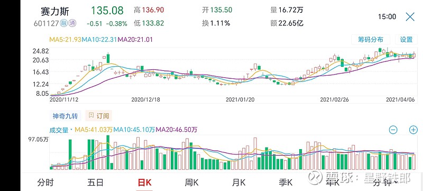Tap the 融 margin-trading badge
This screenshot has width=423, height=191.
tap(63, 23)
